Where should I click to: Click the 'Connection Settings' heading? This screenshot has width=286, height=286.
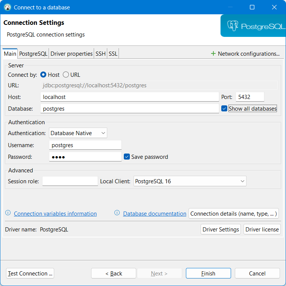(x=34, y=23)
